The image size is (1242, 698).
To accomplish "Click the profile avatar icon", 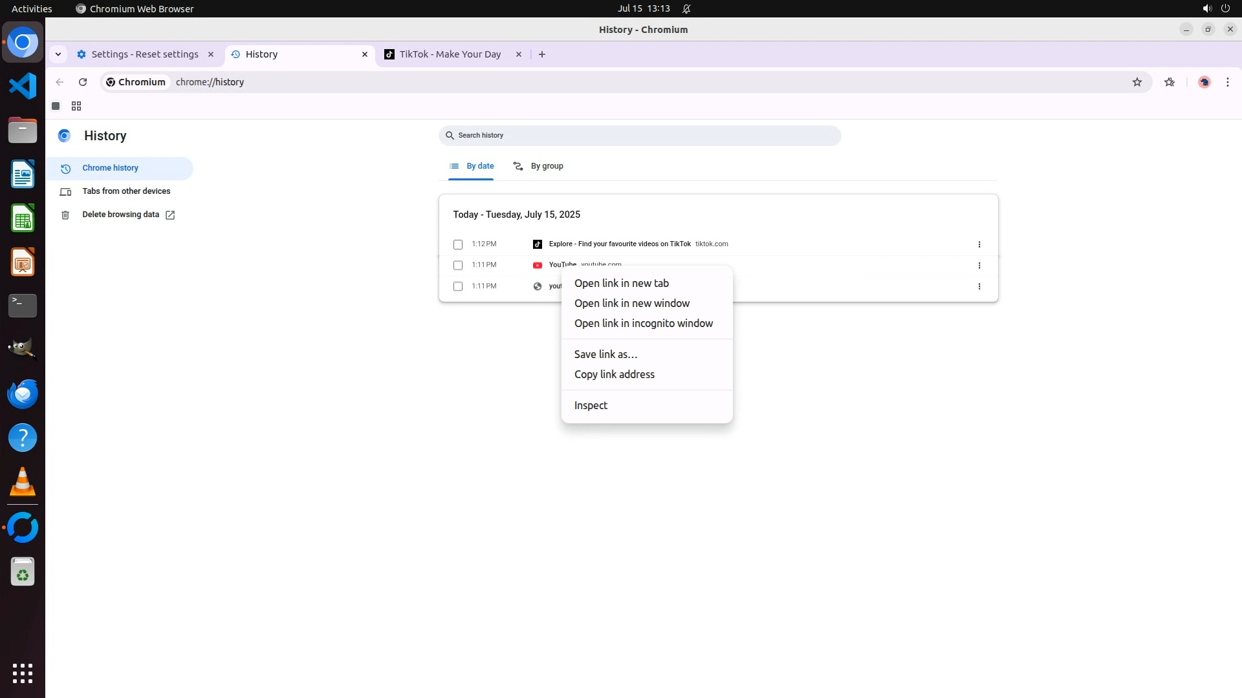I will 1204,82.
